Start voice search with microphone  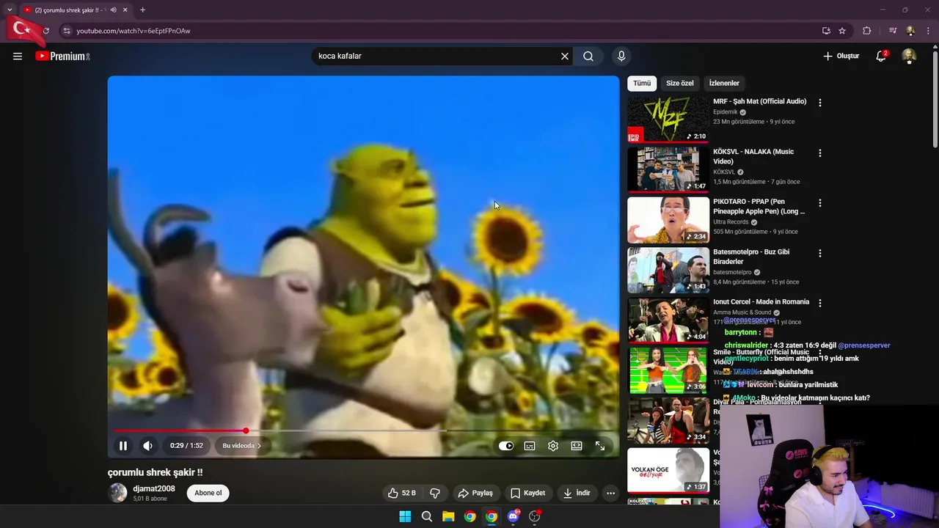click(621, 56)
